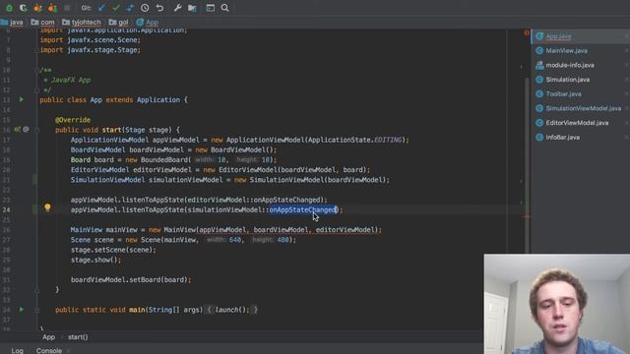This screenshot has width=630, height=354.
Task: Click the App class breadcrumb
Action: tap(148, 22)
